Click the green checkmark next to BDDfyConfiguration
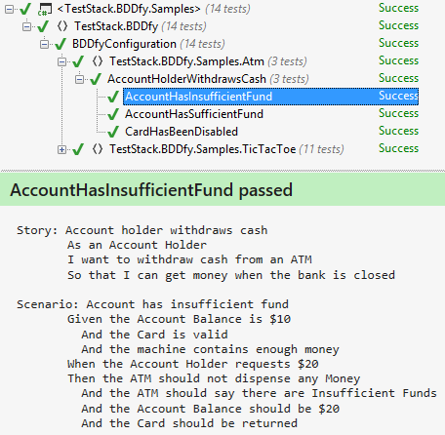The image size is (445, 435). coord(61,44)
